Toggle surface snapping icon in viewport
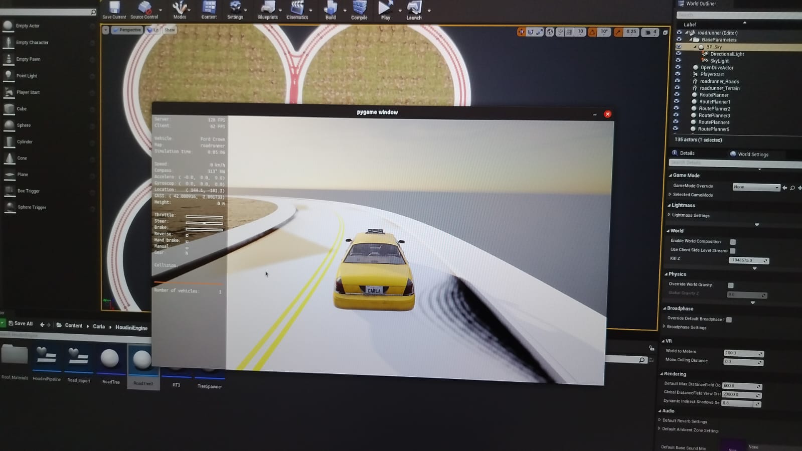802x451 pixels. 560,32
